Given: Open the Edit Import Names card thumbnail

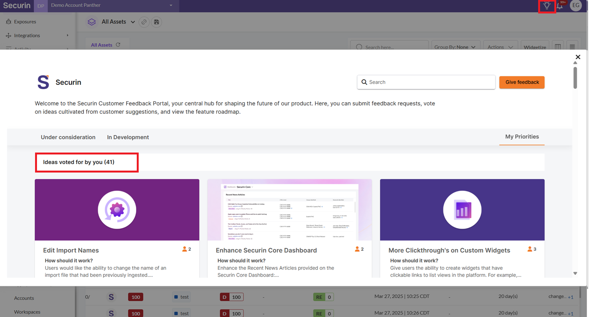Looking at the screenshot, I should [x=117, y=210].
